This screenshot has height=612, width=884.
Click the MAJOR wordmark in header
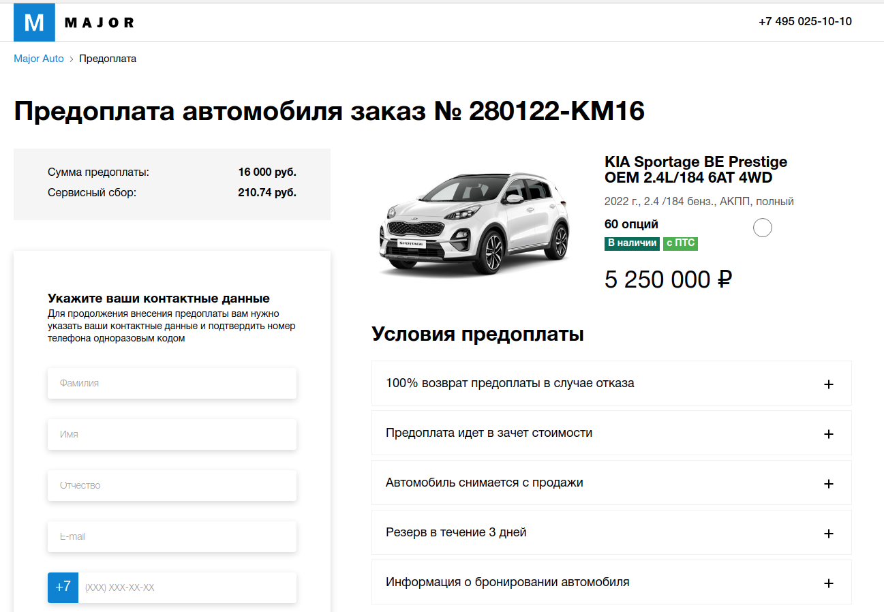pyautogui.click(x=100, y=23)
